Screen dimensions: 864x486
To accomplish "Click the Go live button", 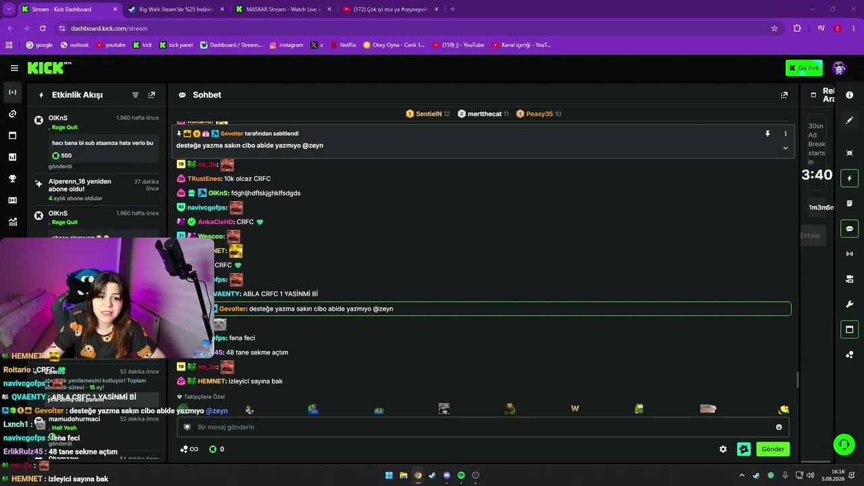I will 804,68.
